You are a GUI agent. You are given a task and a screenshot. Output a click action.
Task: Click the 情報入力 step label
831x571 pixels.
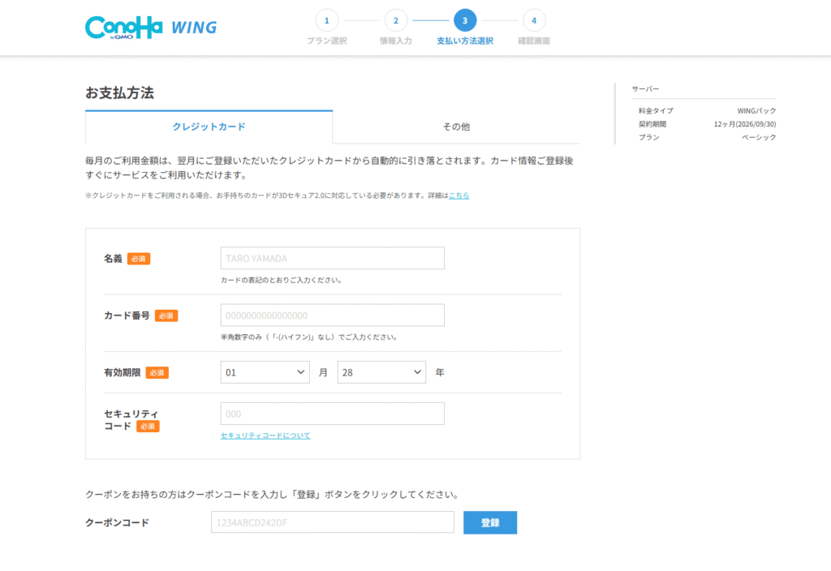pos(395,41)
